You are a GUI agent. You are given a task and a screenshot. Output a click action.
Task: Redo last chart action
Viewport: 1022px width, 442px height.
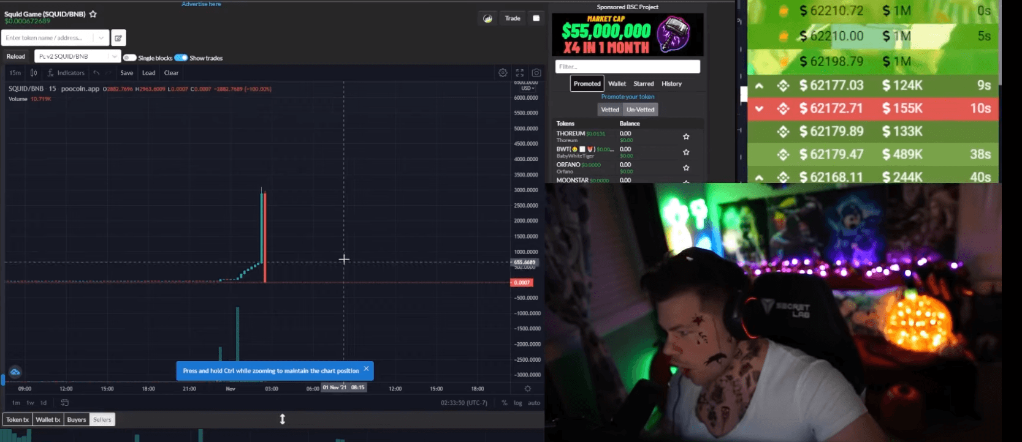[x=109, y=73]
